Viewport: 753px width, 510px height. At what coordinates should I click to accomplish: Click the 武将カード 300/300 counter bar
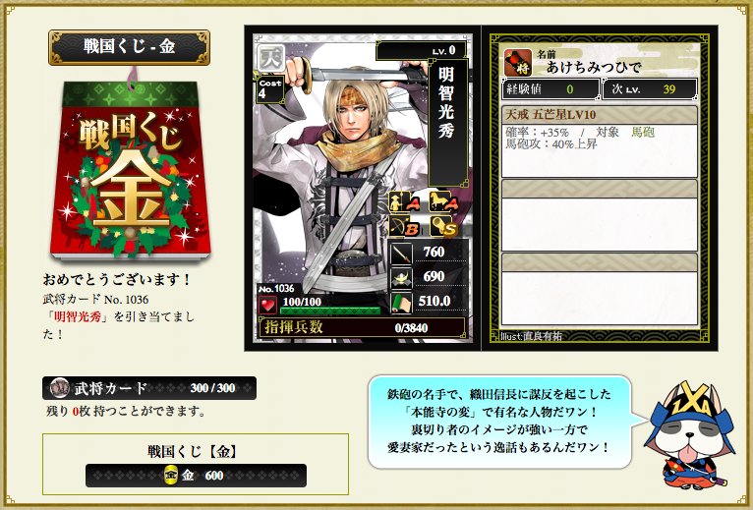click(149, 388)
